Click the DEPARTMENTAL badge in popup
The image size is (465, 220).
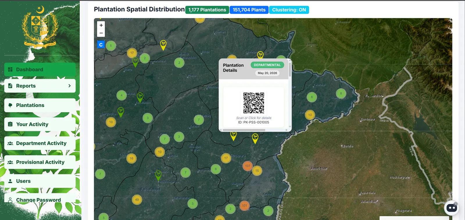point(267,65)
